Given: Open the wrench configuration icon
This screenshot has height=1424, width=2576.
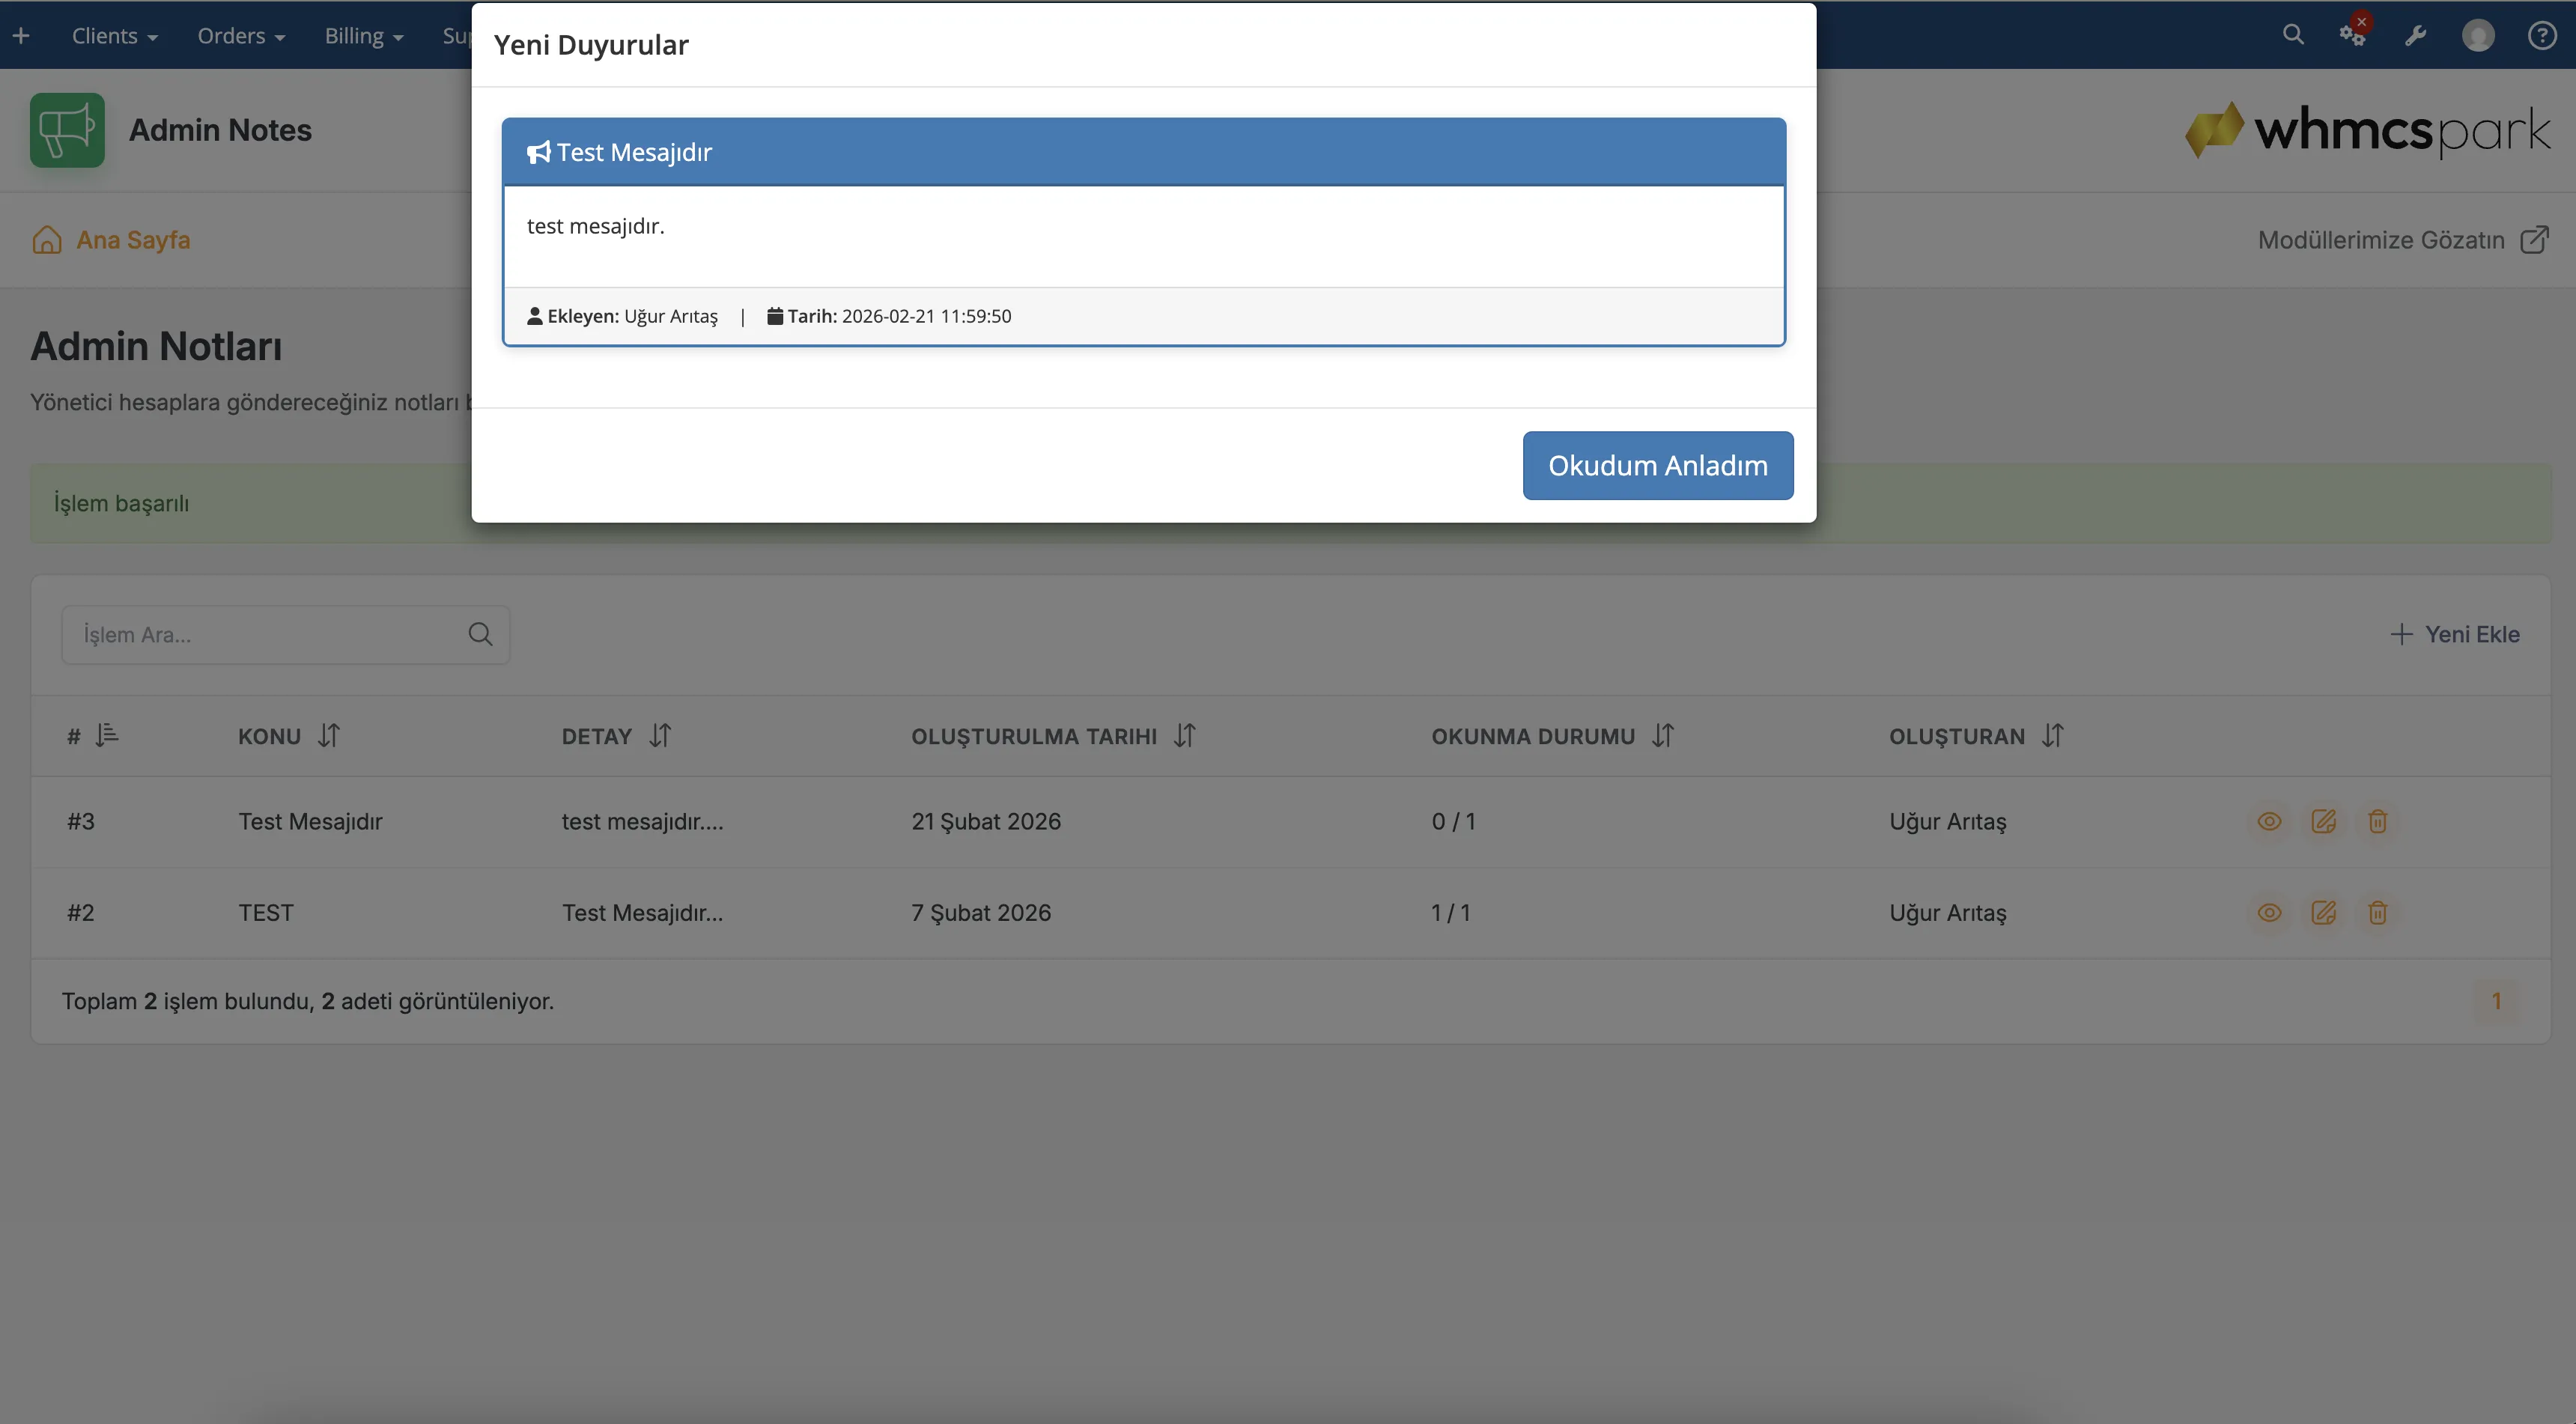Looking at the screenshot, I should pos(2415,36).
